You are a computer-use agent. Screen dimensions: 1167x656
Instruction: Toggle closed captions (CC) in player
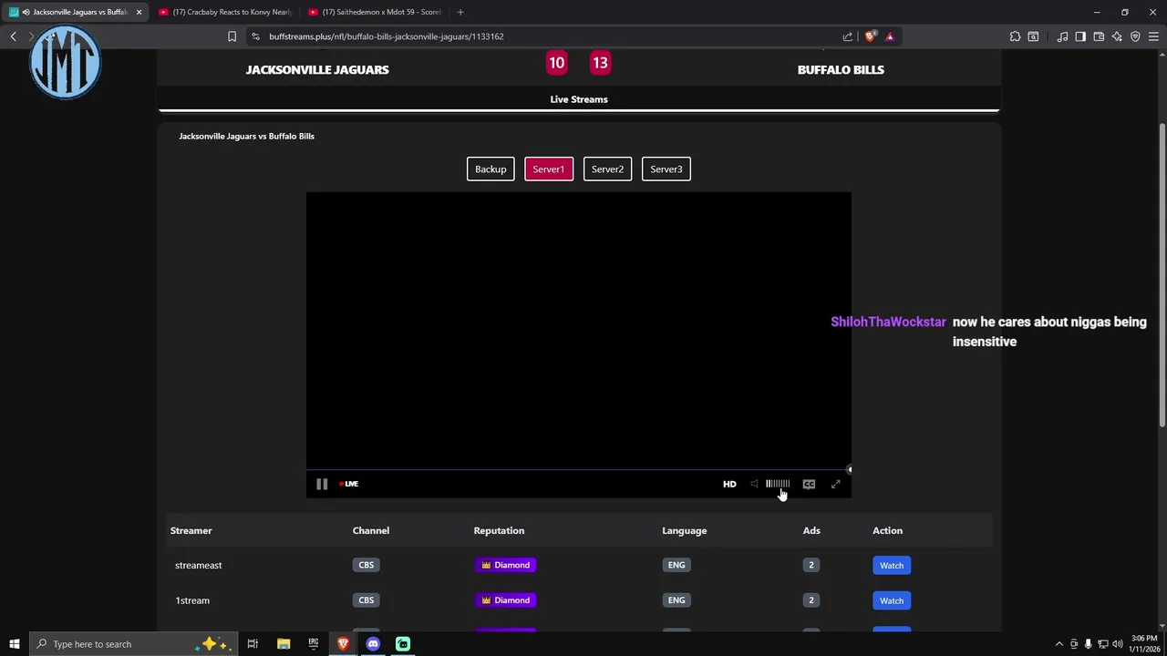tap(809, 484)
